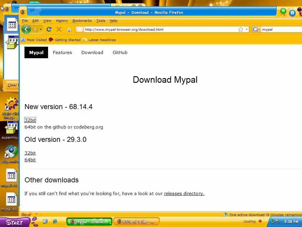Viewport: 302px width, 227px height.
Task: Switch to the Mypal - Download taskbar button
Action: point(89,222)
